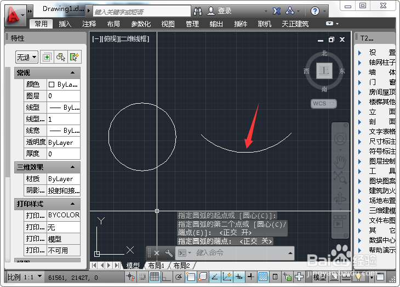Click the Lineweight plus icon in status bar
This screenshot has width=400, height=287.
pos(251,277)
